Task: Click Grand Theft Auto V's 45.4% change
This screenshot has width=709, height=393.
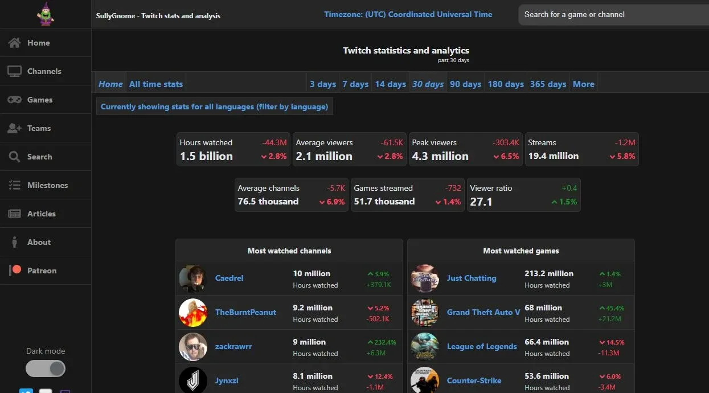Action: tap(612, 308)
